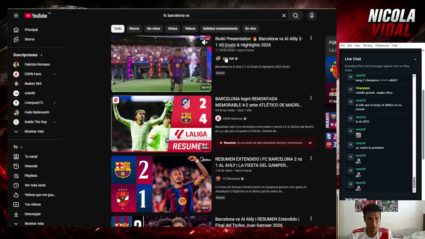Open the YouTube guide hamburger menu
This screenshot has width=425, height=239.
coord(16,16)
